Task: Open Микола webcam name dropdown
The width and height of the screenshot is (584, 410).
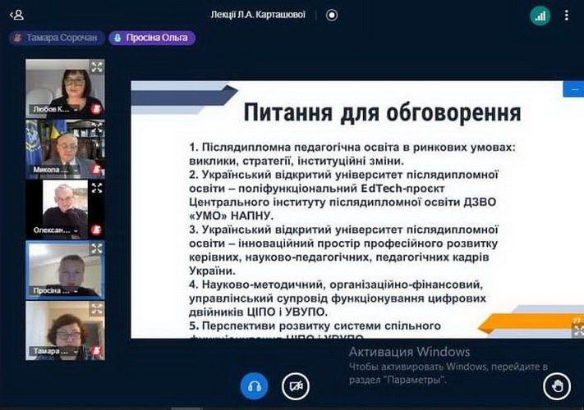Action: coord(54,170)
